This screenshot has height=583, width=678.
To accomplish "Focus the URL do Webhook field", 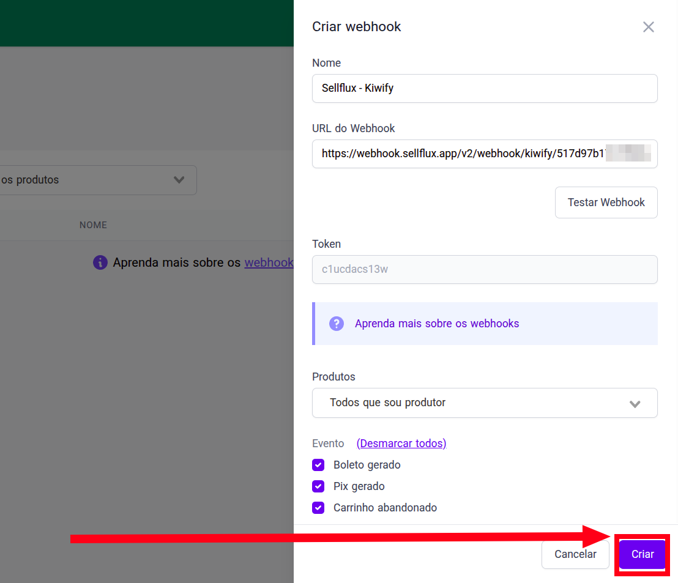I will tap(485, 154).
